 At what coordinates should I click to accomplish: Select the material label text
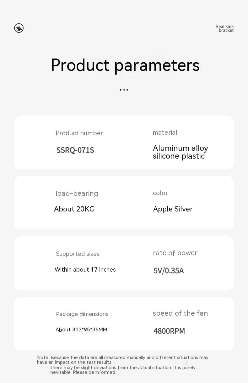[165, 132]
